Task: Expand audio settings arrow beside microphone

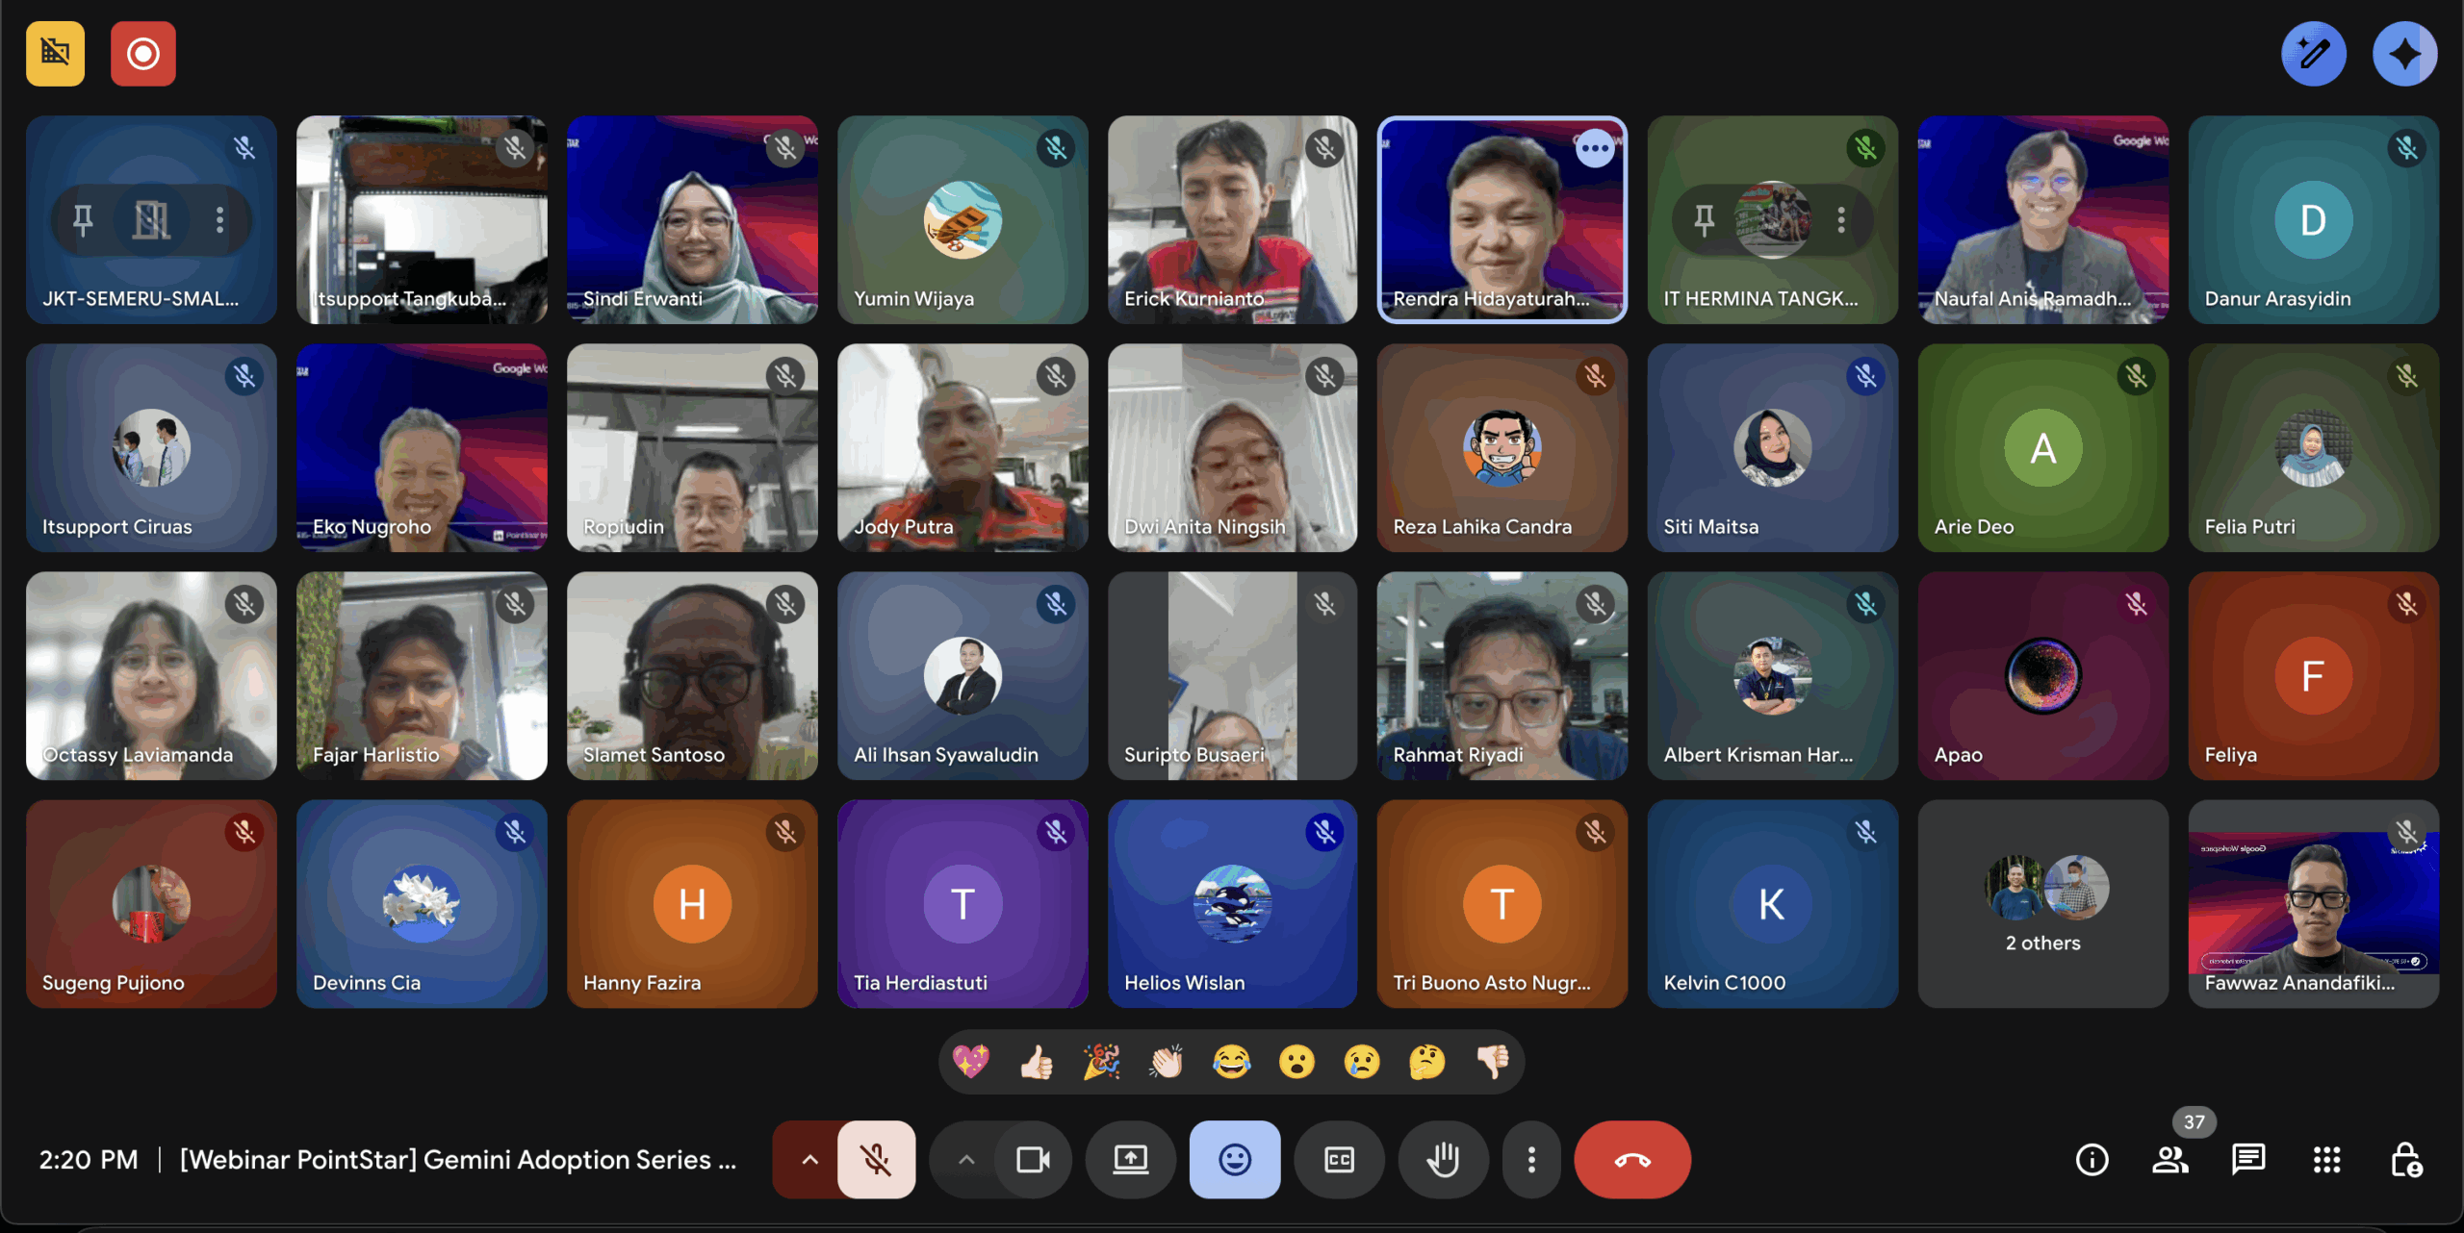Action: pyautogui.click(x=809, y=1160)
